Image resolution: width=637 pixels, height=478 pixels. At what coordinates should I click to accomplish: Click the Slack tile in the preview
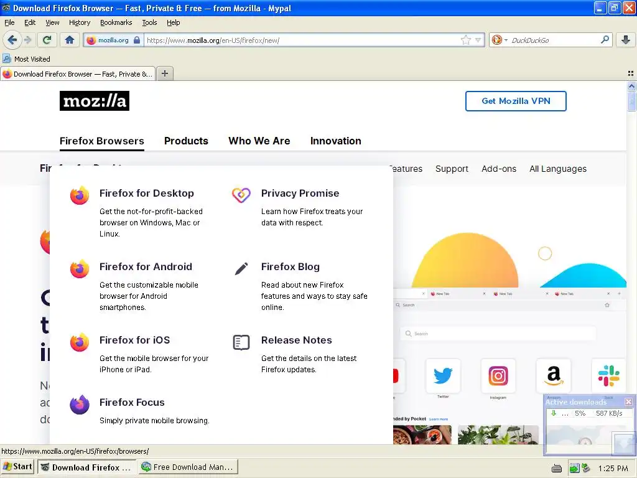tap(608, 376)
